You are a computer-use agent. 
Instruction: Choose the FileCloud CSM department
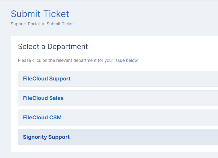pyautogui.click(x=42, y=118)
